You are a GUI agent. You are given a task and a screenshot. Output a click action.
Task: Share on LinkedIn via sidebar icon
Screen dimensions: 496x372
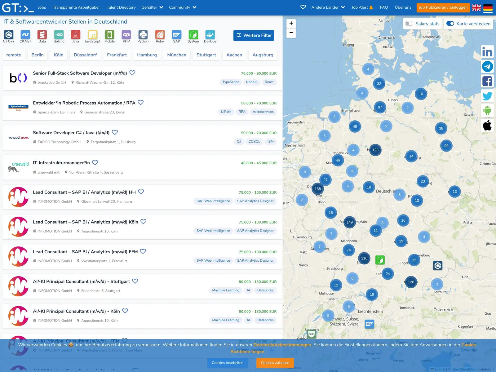[x=487, y=52]
